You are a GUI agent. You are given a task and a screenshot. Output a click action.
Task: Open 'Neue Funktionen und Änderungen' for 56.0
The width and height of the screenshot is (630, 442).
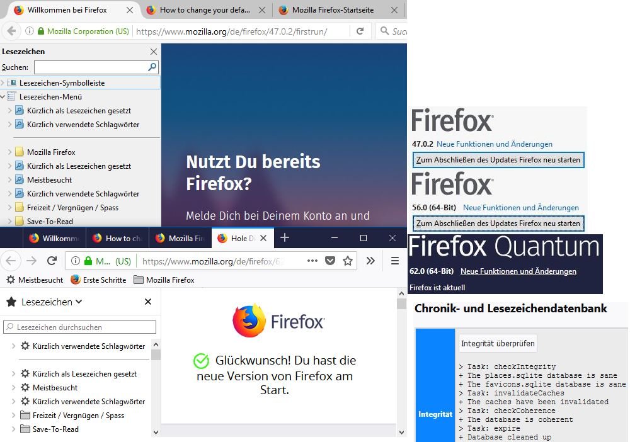click(521, 208)
